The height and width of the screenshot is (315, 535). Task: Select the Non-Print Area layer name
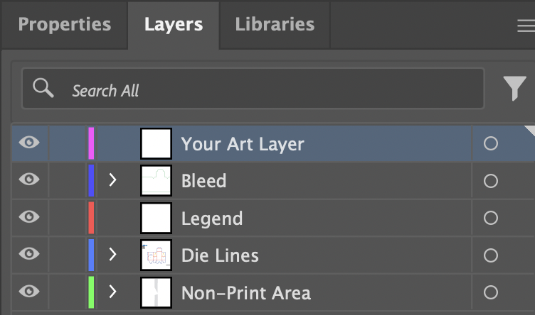(x=245, y=292)
